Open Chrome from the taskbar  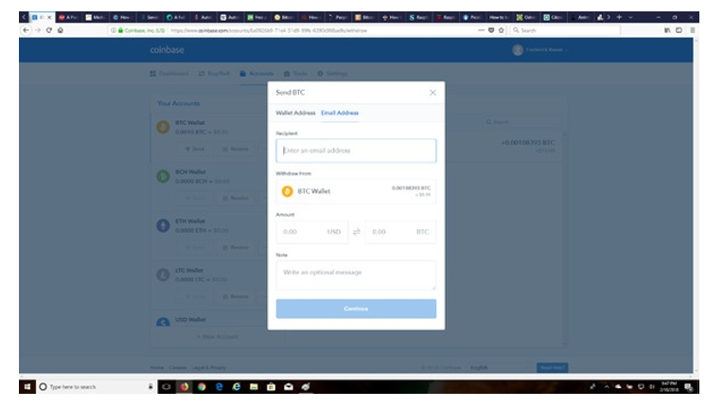coord(202,387)
